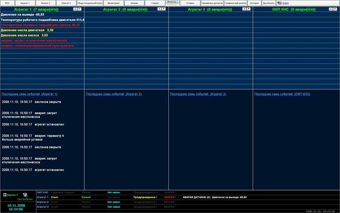Click the up arrow in Агрегат 3 header
The height and width of the screenshot is (213, 340).
244,9
